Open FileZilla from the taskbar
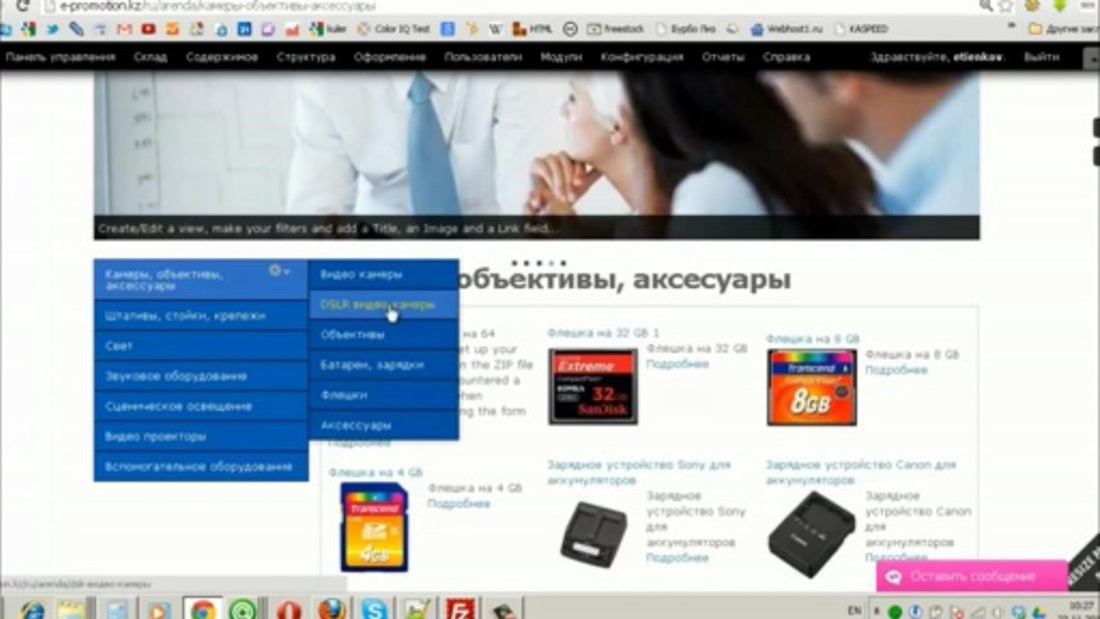The height and width of the screenshot is (619, 1100). click(460, 610)
